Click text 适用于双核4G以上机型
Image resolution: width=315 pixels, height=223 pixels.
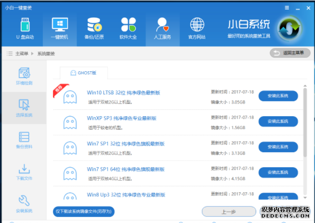(x=110, y=178)
